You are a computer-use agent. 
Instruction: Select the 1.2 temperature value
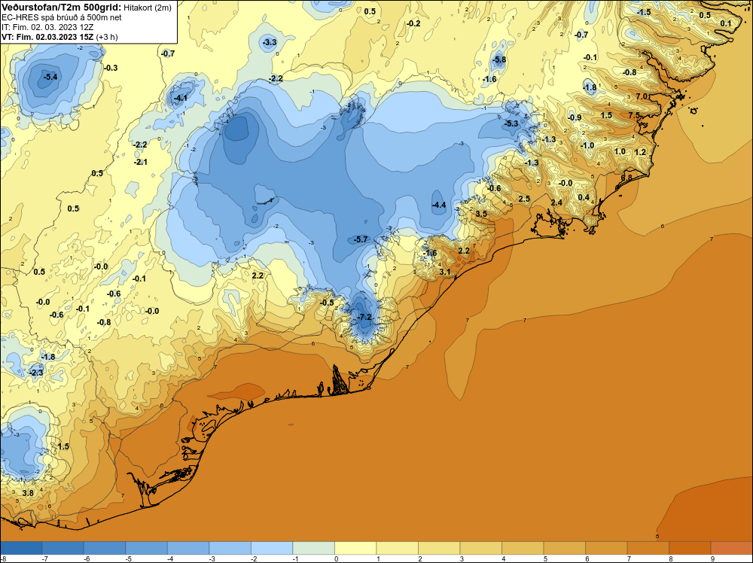coord(640,152)
